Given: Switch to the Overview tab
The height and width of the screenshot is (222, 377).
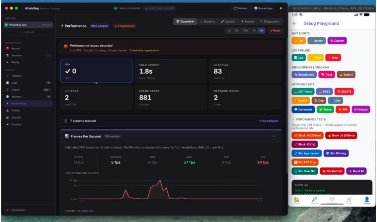Looking at the screenshot, I should point(185,21).
